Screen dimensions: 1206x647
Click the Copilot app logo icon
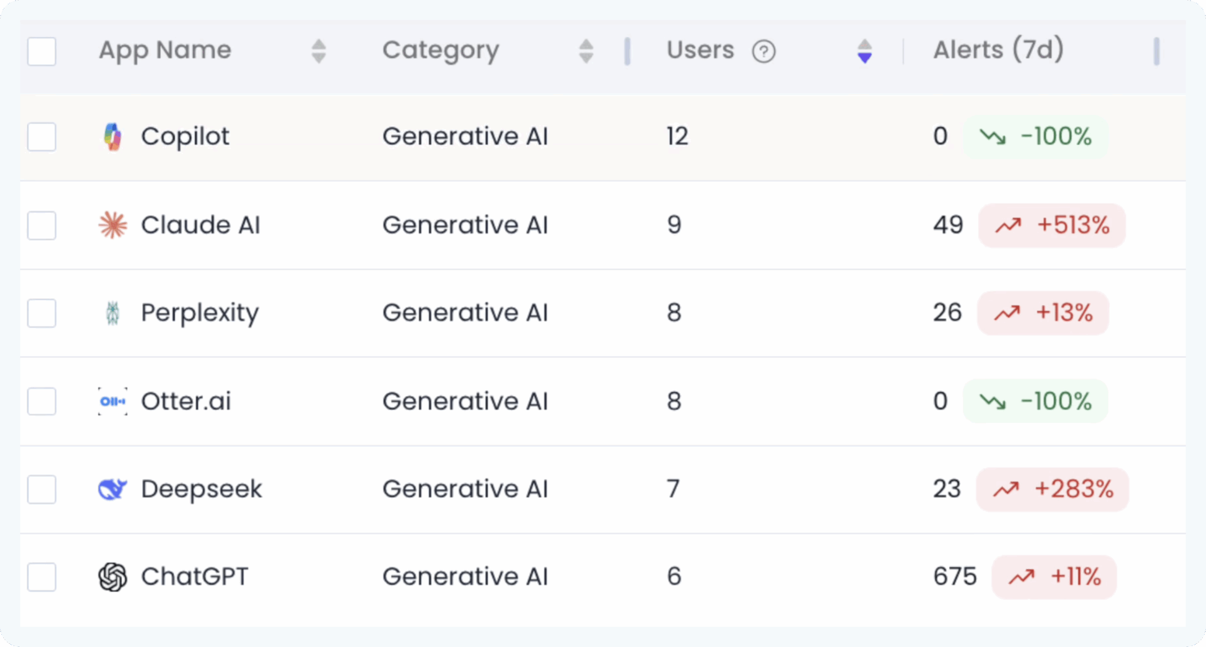pos(113,137)
